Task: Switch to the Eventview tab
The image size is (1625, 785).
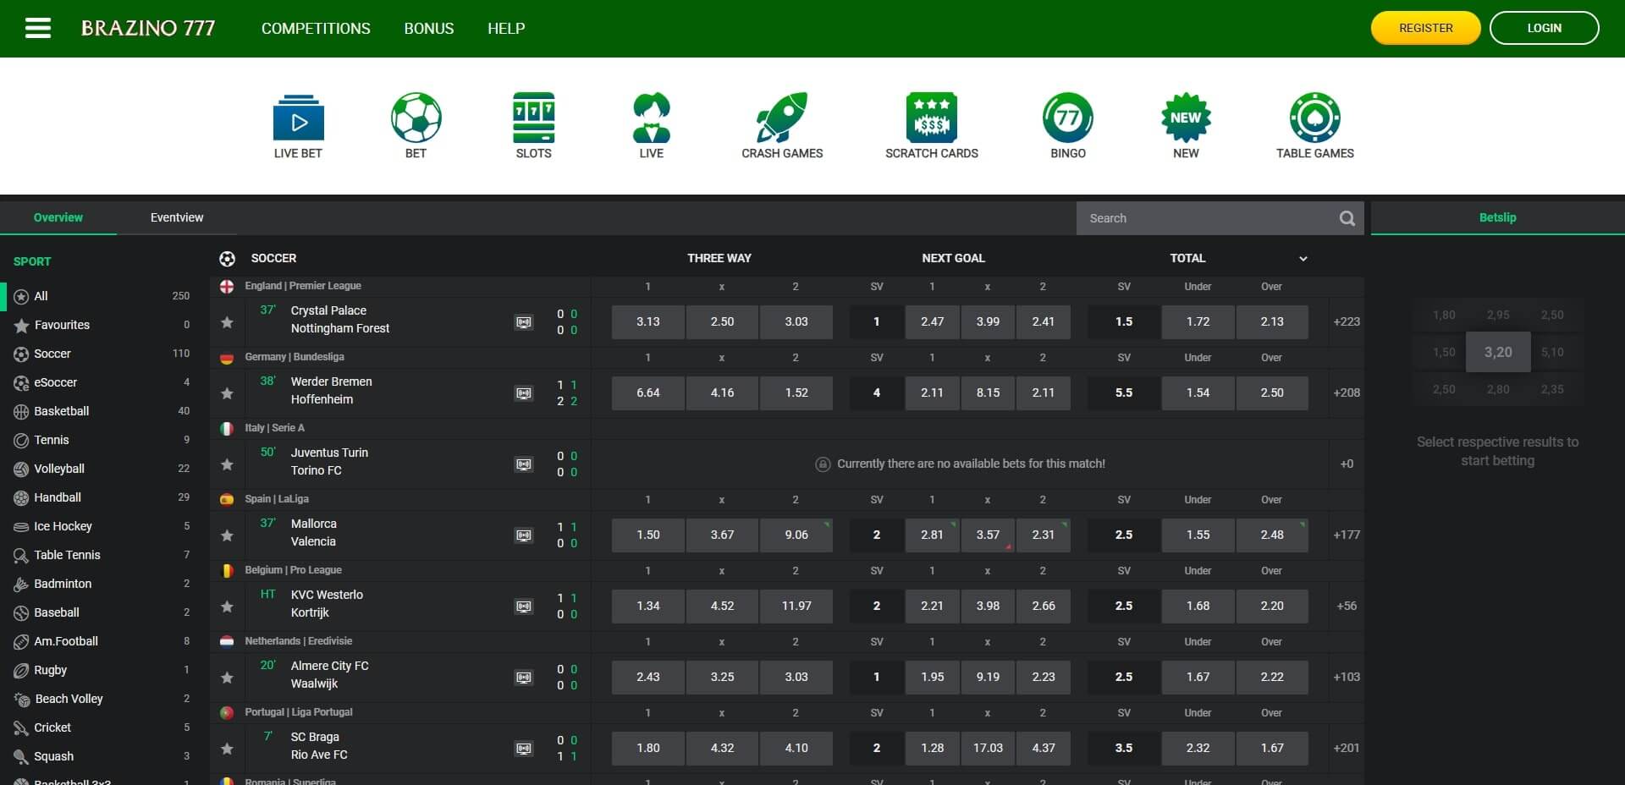Action: pos(176,217)
